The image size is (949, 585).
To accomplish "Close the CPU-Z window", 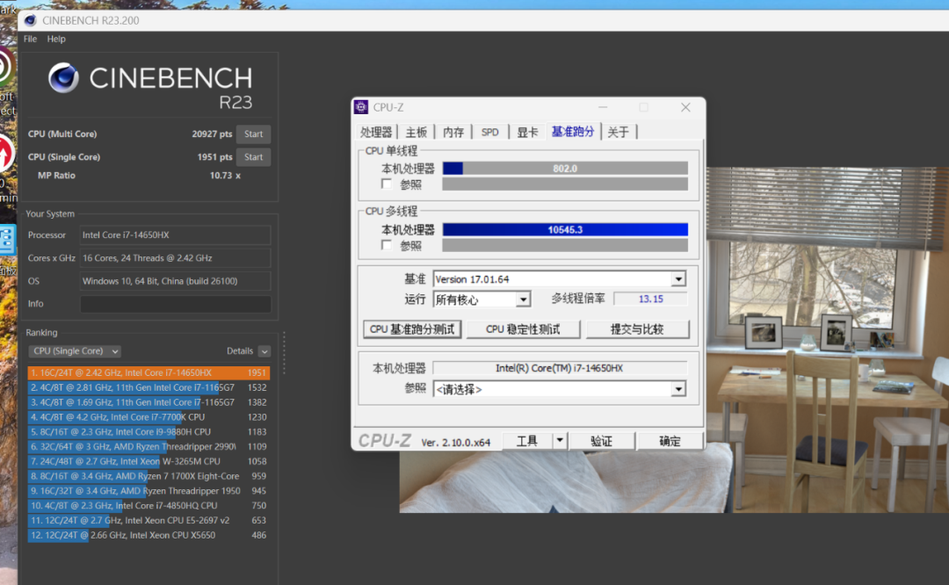I will click(685, 107).
